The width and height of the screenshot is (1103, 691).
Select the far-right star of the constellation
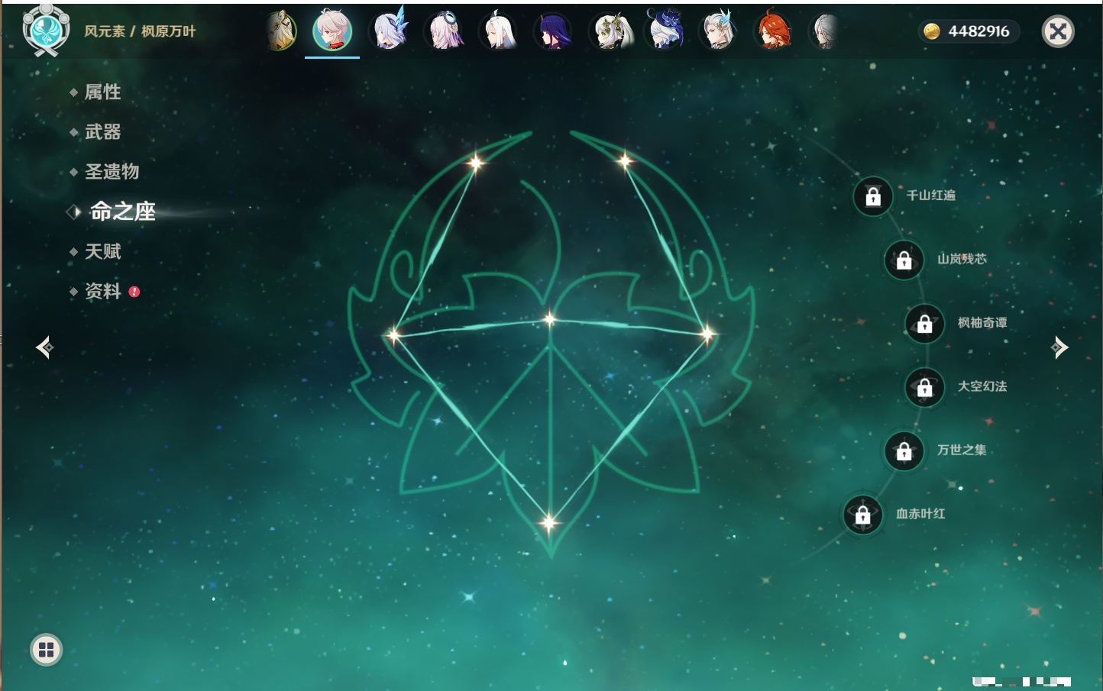[708, 333]
